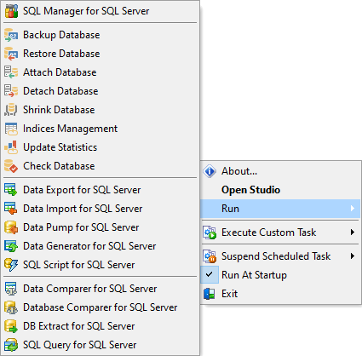Select the Check Database entry

pos(100,166)
